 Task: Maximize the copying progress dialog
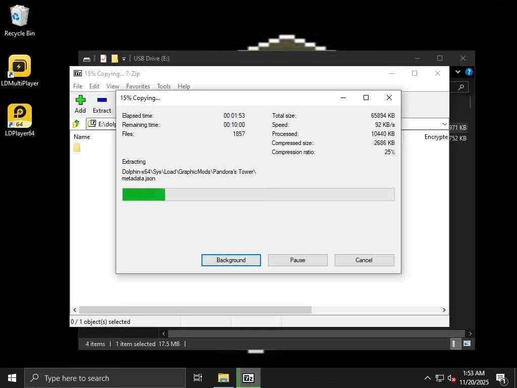point(366,98)
